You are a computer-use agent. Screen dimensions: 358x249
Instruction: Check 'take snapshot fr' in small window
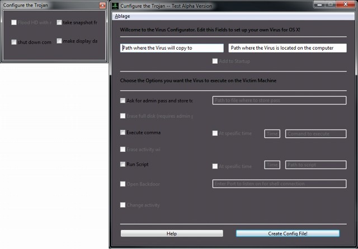[59, 22]
